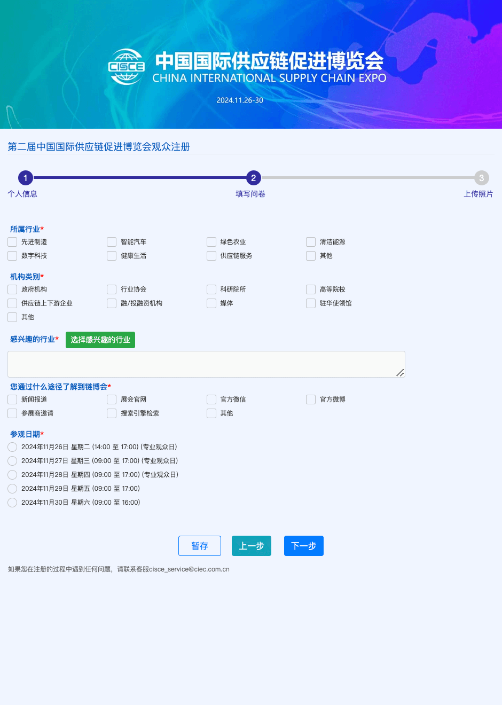Check the 官方微博 checkbox
This screenshot has width=502, height=705.
(x=311, y=399)
